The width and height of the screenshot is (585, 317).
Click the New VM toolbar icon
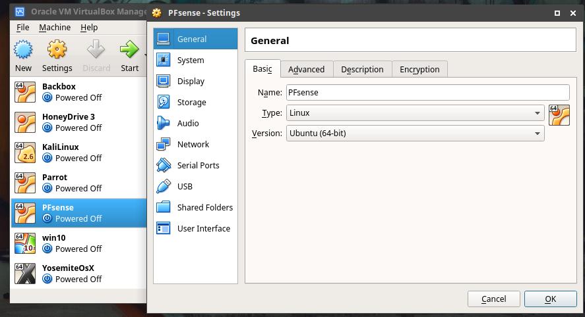click(23, 49)
